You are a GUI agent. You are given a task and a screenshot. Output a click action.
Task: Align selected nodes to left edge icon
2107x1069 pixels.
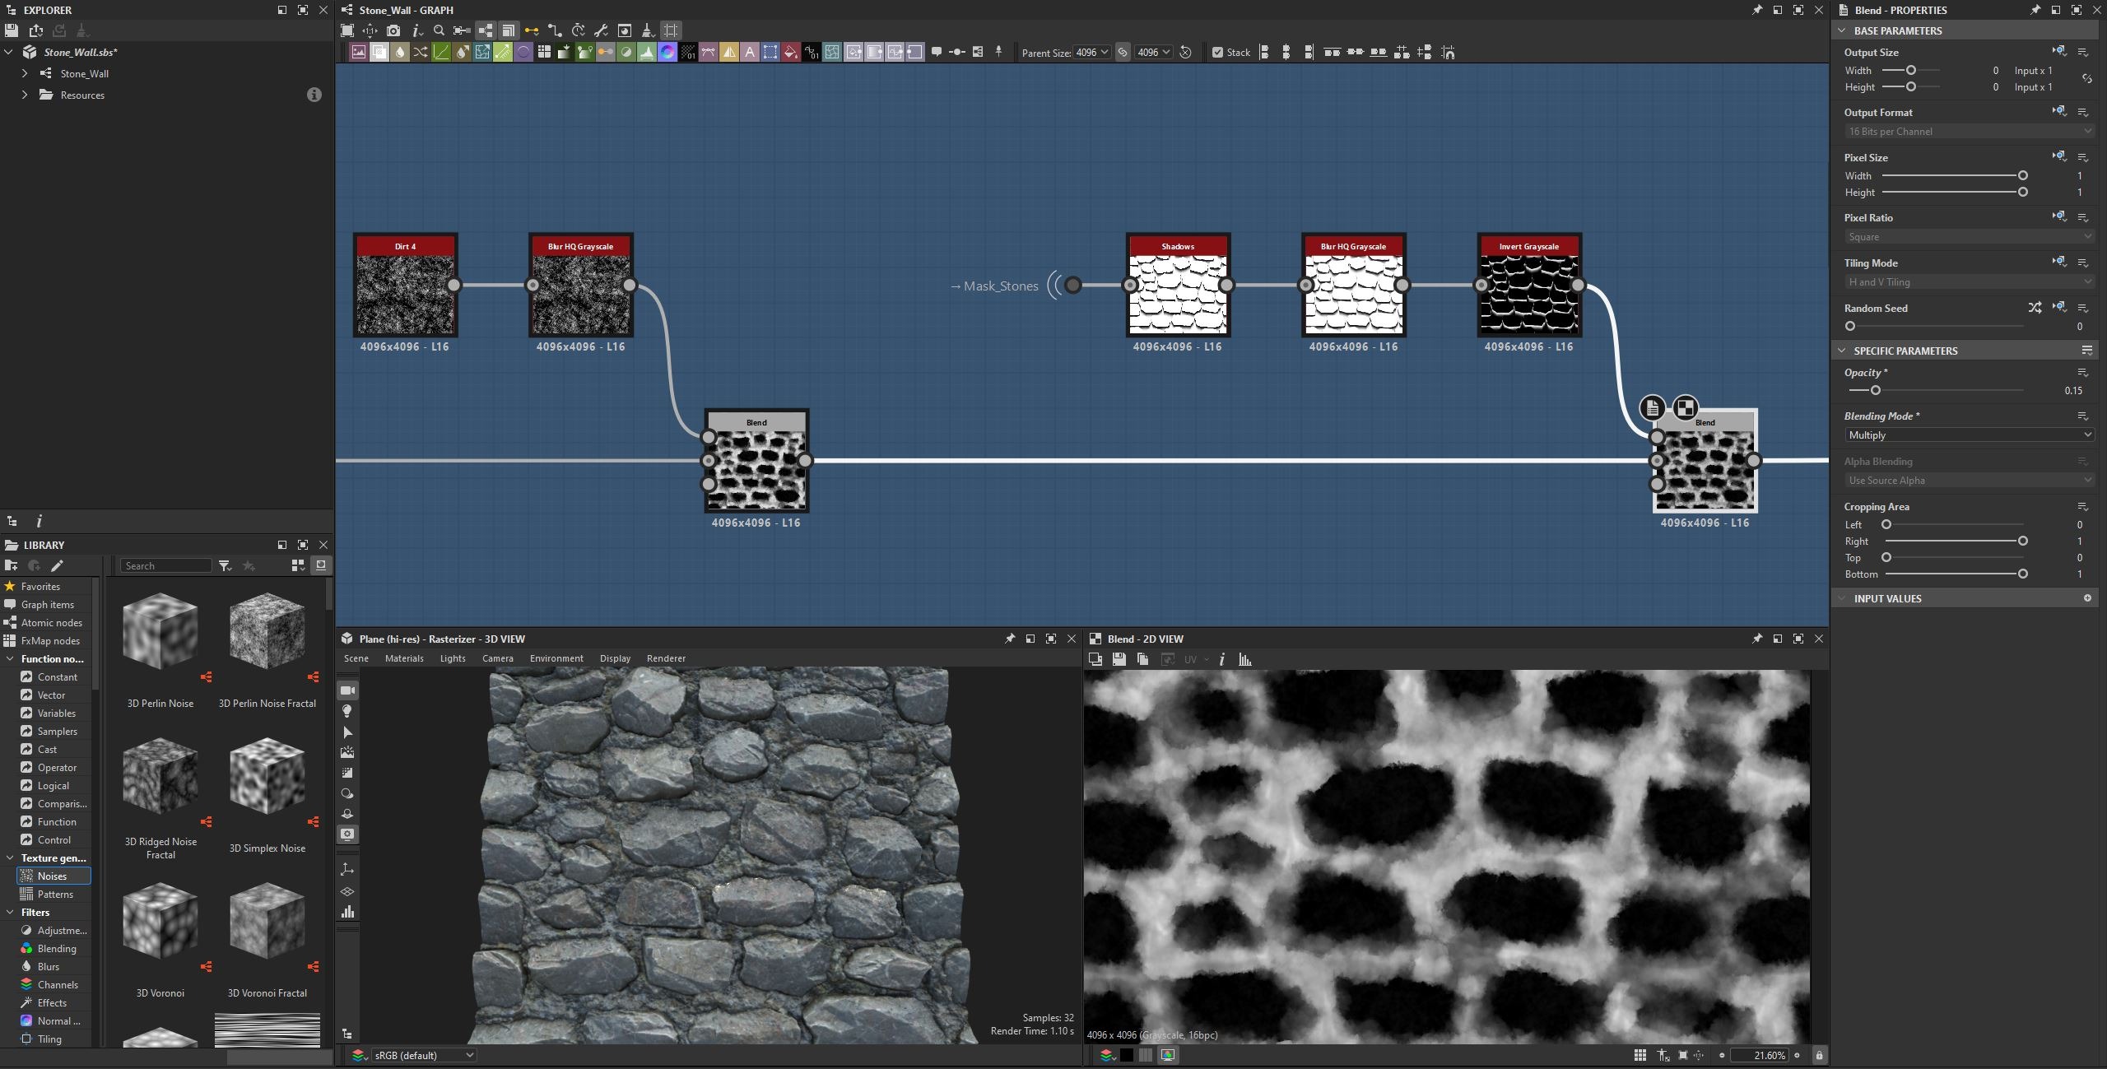tap(1264, 52)
